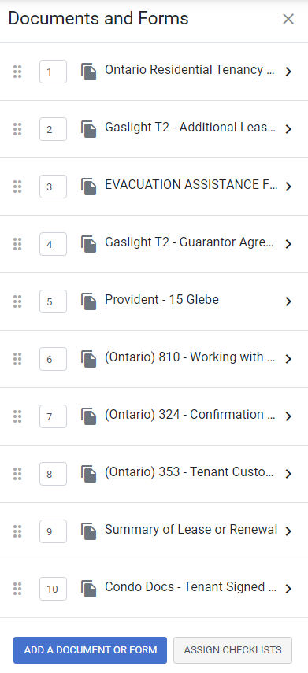Open the Summary of Lease or Renewal entry
The image size is (308, 673).
pos(191,530)
